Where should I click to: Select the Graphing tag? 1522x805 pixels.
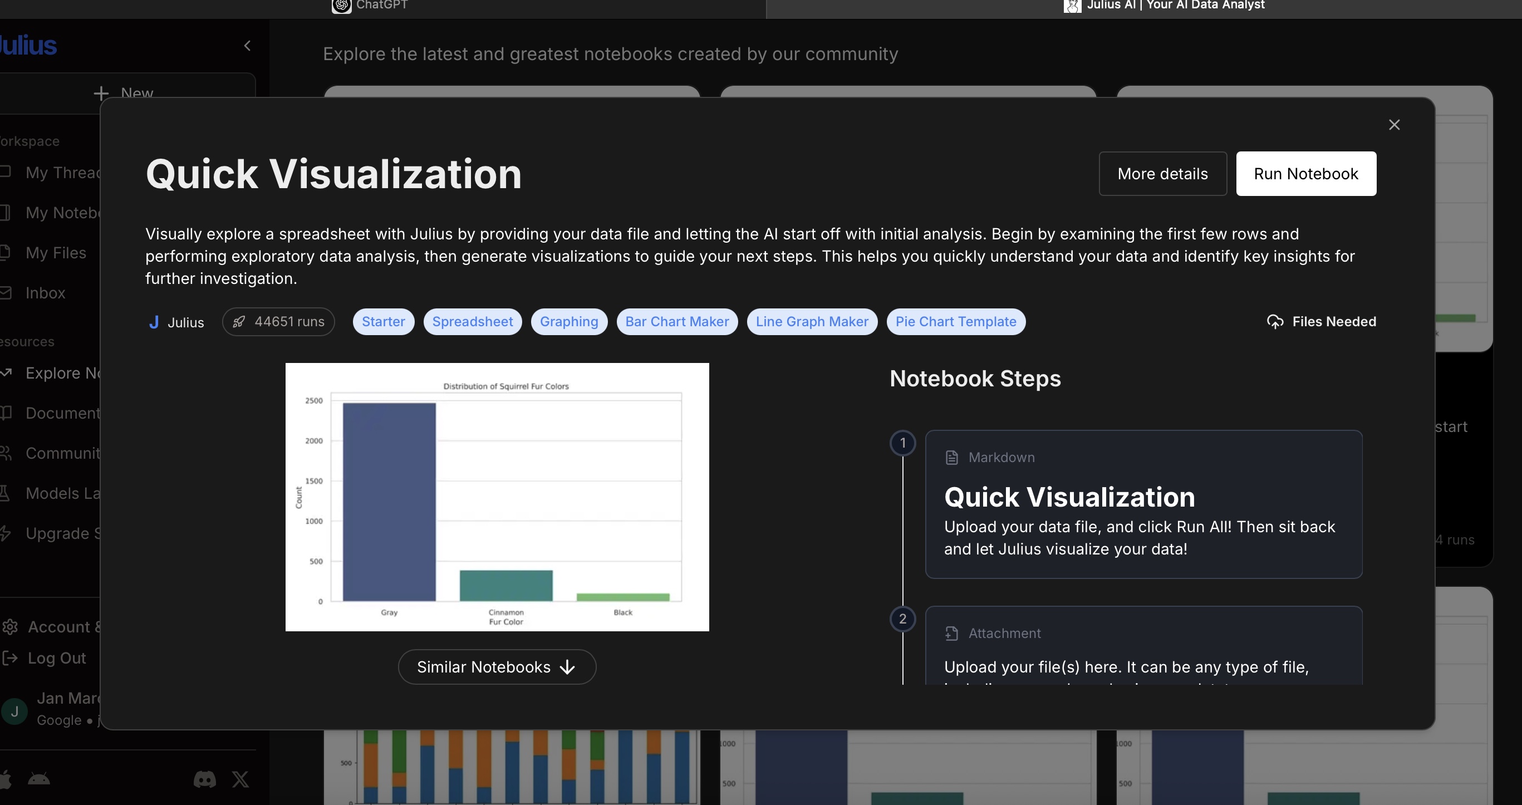tap(568, 322)
